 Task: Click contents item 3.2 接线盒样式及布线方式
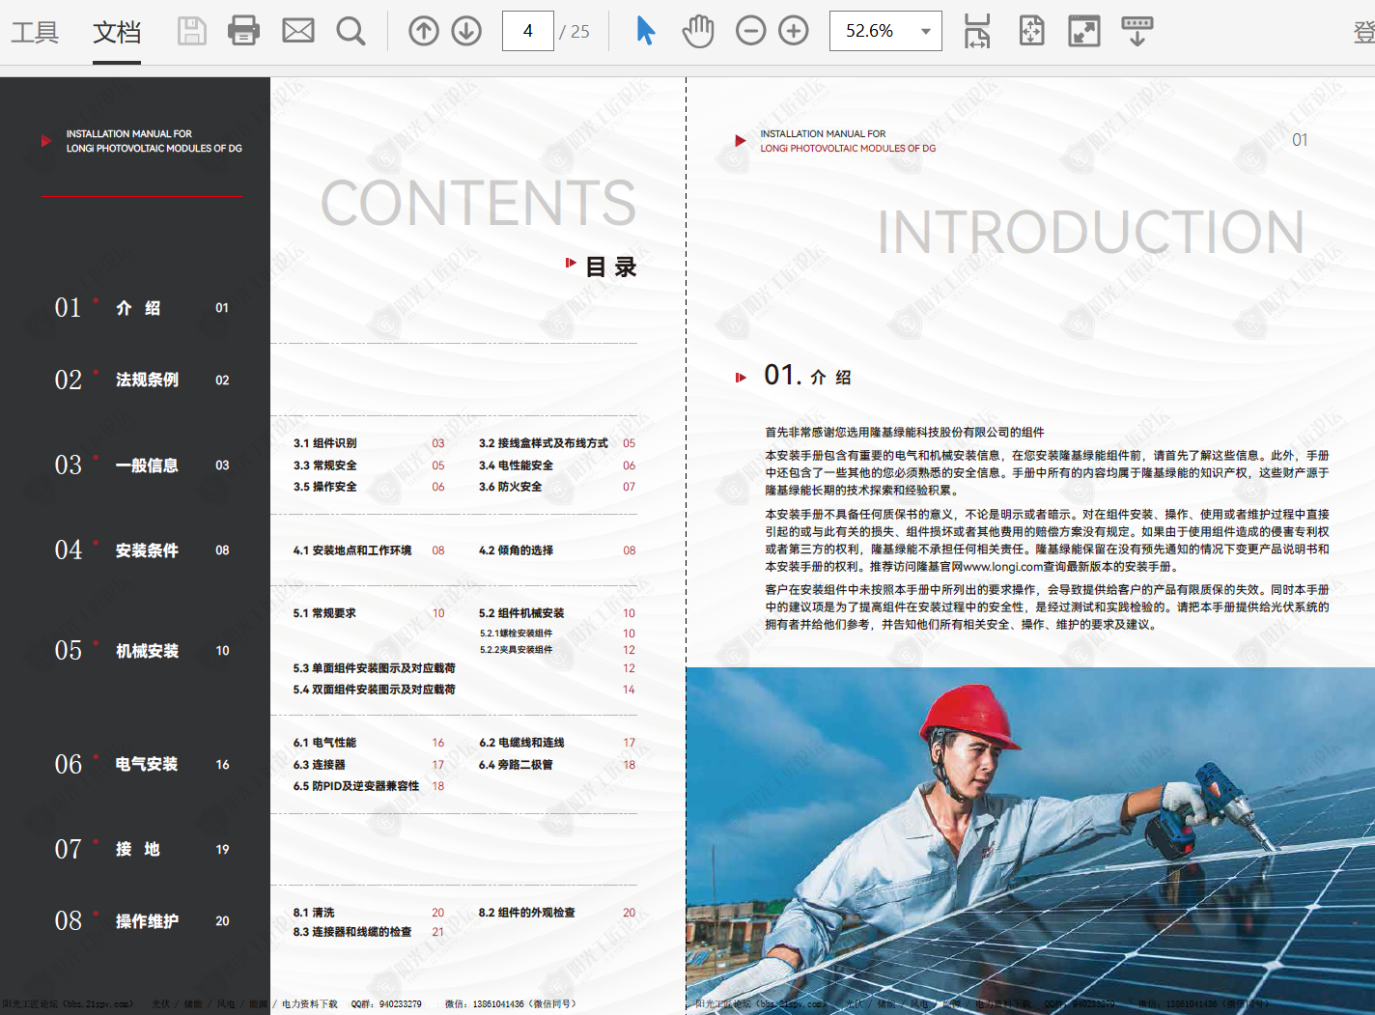pyautogui.click(x=544, y=443)
